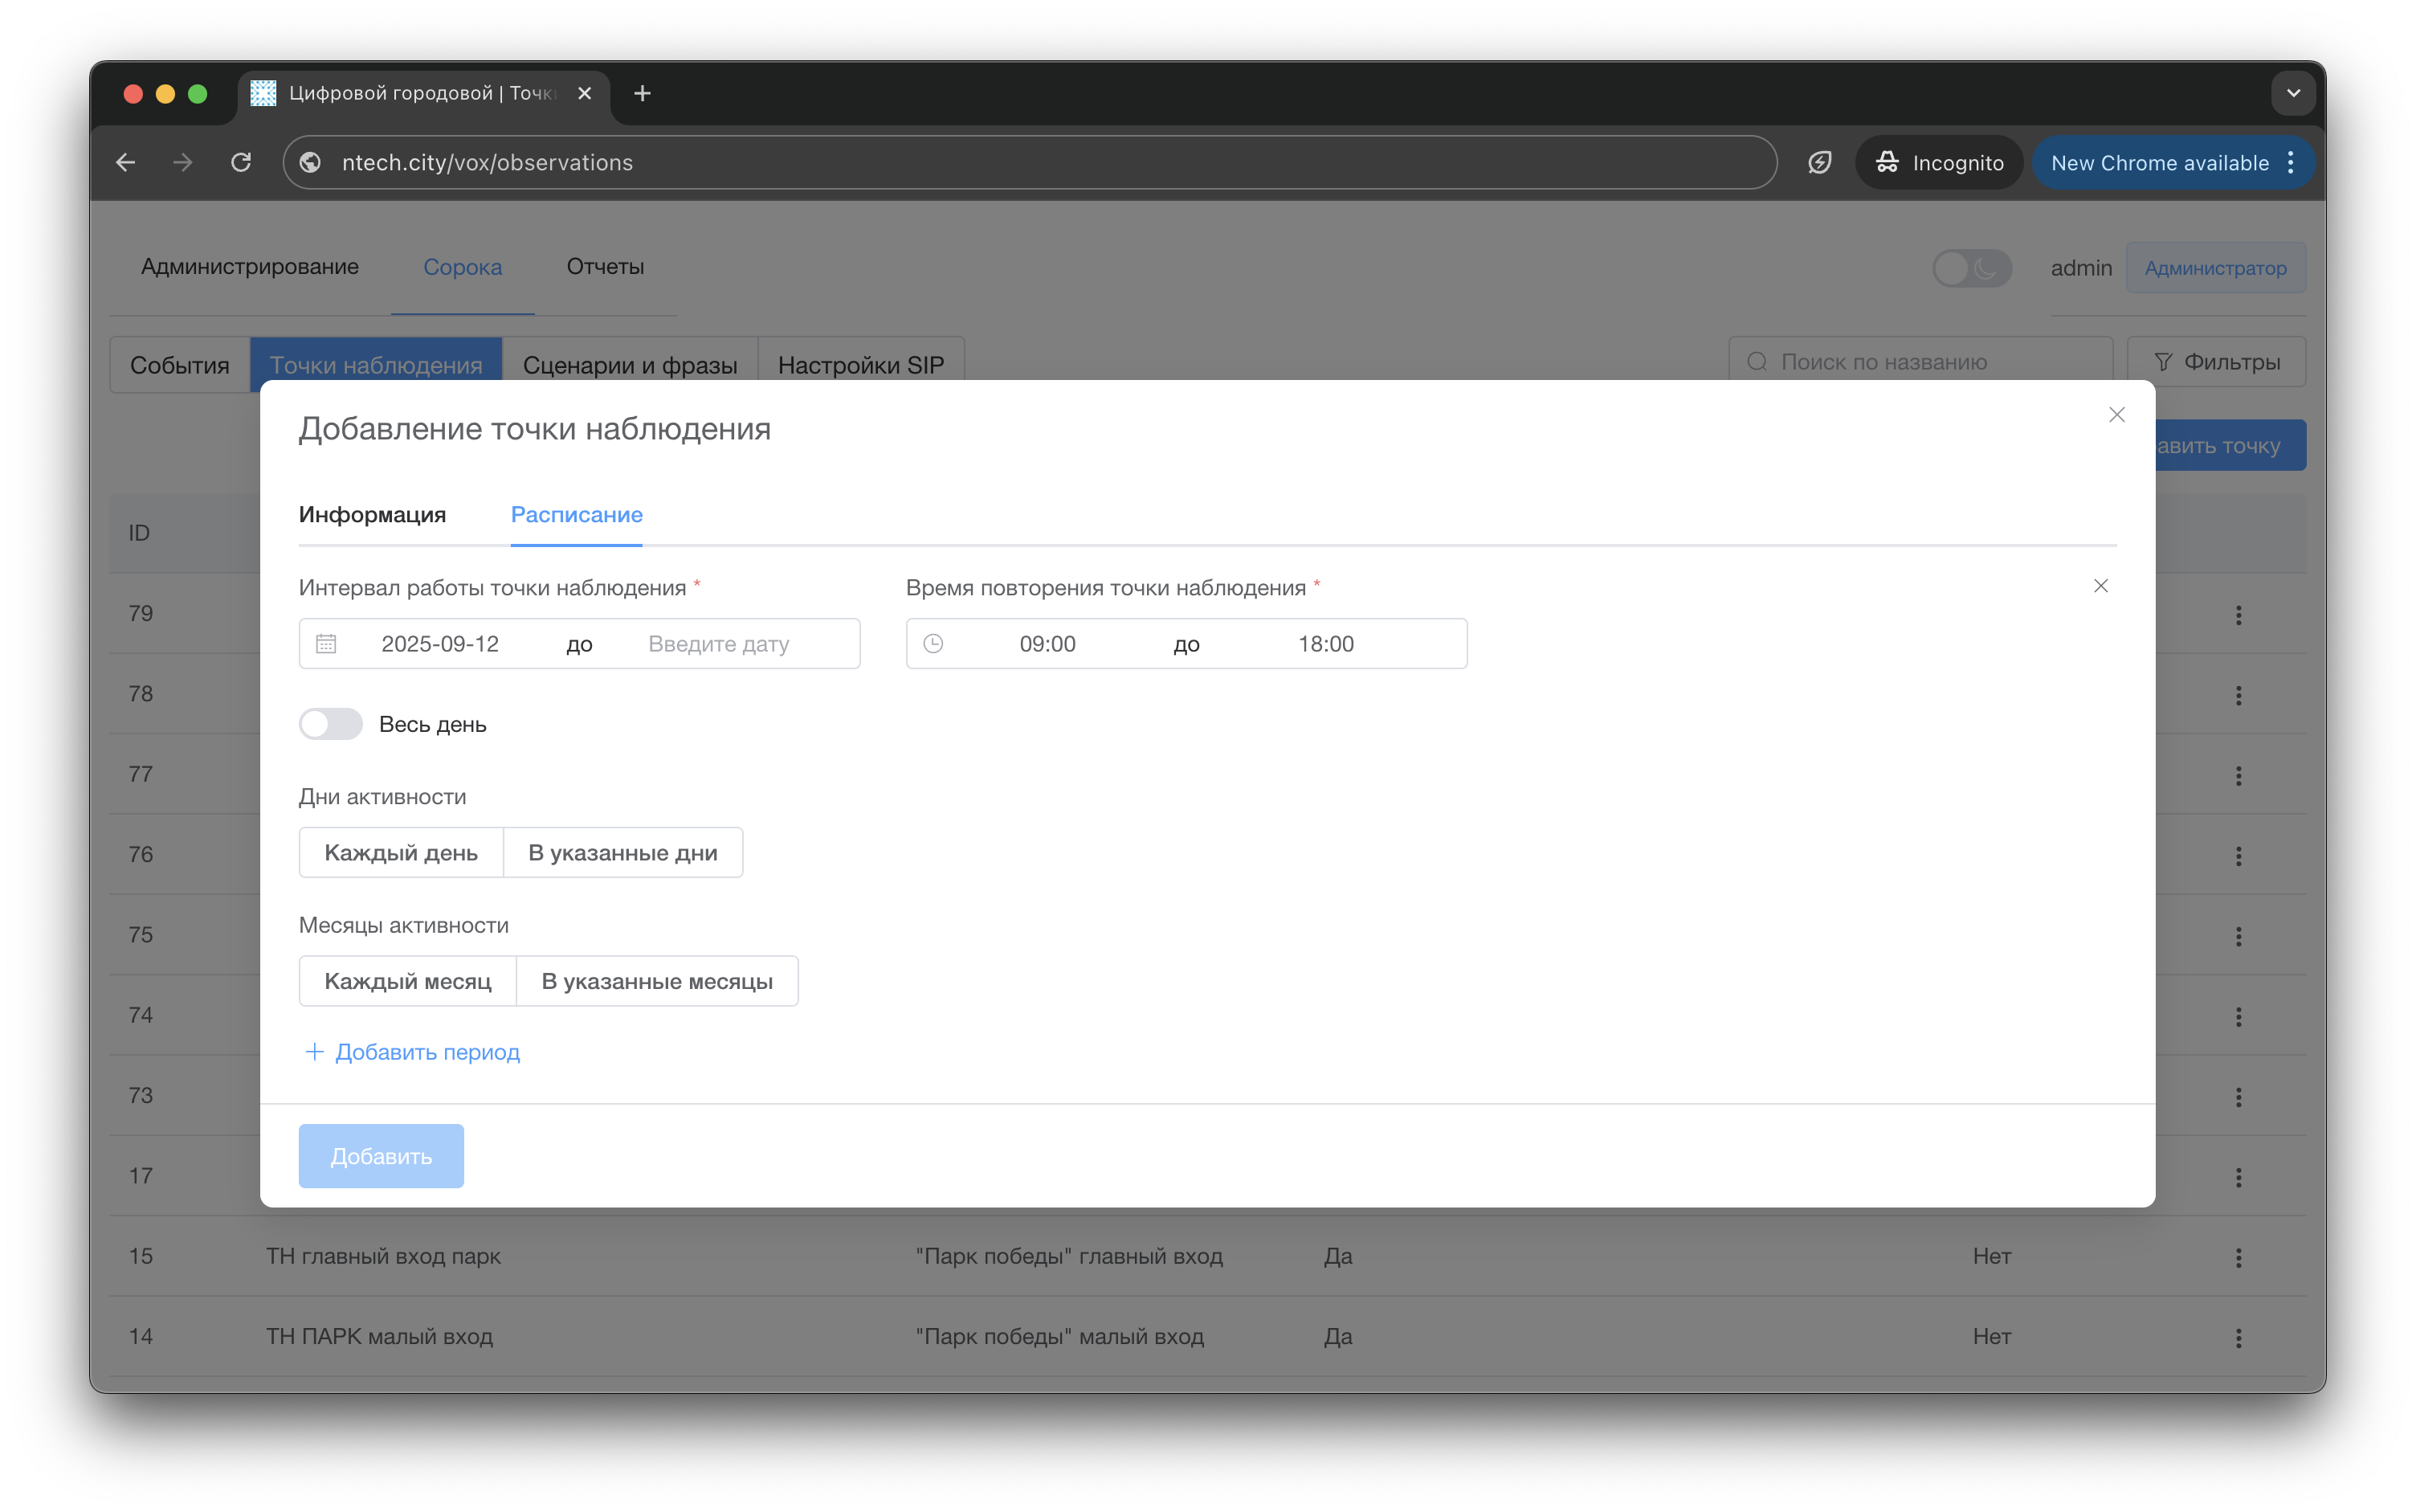This screenshot has width=2416, height=1512.
Task: Remove the schedule period with X icon
Action: pyautogui.click(x=2100, y=586)
